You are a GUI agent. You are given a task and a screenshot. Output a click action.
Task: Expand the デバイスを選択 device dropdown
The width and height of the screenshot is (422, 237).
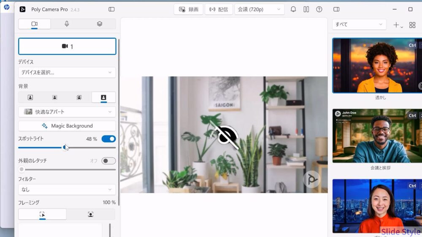[67, 72]
